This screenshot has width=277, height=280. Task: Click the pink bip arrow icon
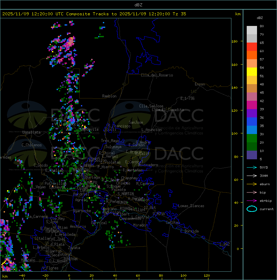coord(252,192)
